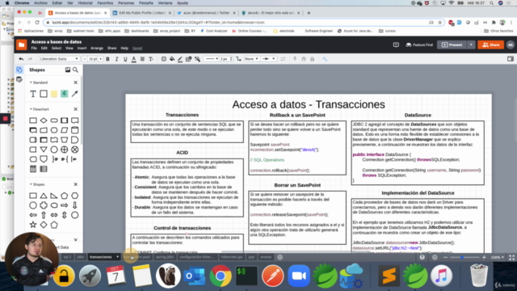The image size is (517, 291).
Task: Click the Redo arrow in toolbar
Action: tap(30, 59)
